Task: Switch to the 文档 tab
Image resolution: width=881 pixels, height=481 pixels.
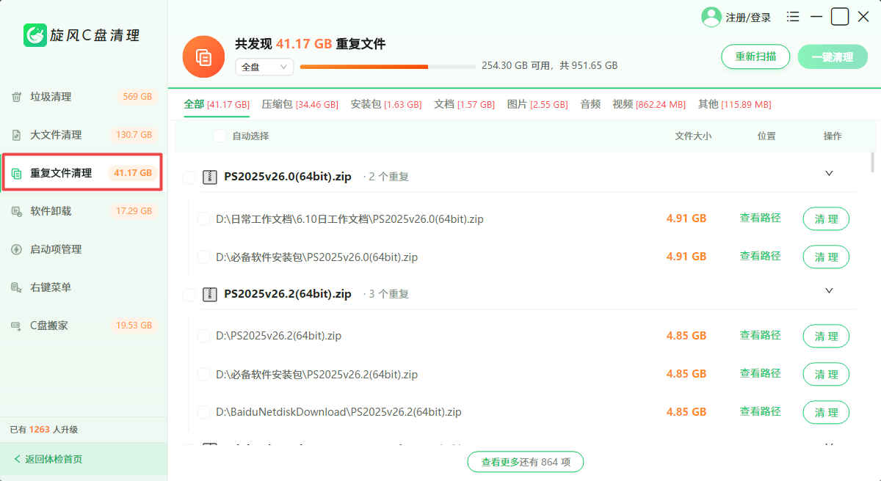Action: pyautogui.click(x=465, y=105)
